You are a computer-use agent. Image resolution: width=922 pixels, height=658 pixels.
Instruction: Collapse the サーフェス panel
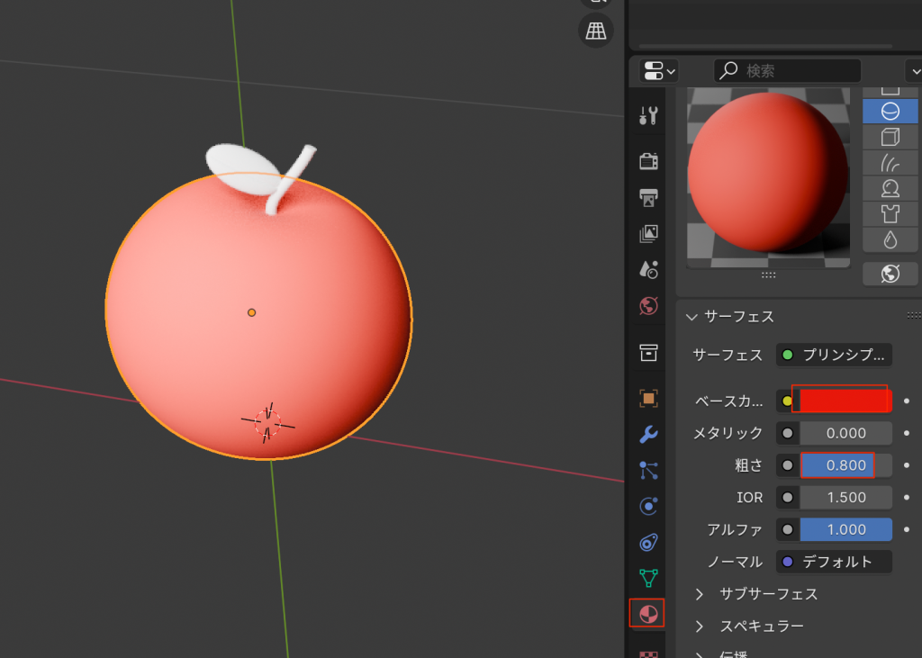pyautogui.click(x=691, y=317)
